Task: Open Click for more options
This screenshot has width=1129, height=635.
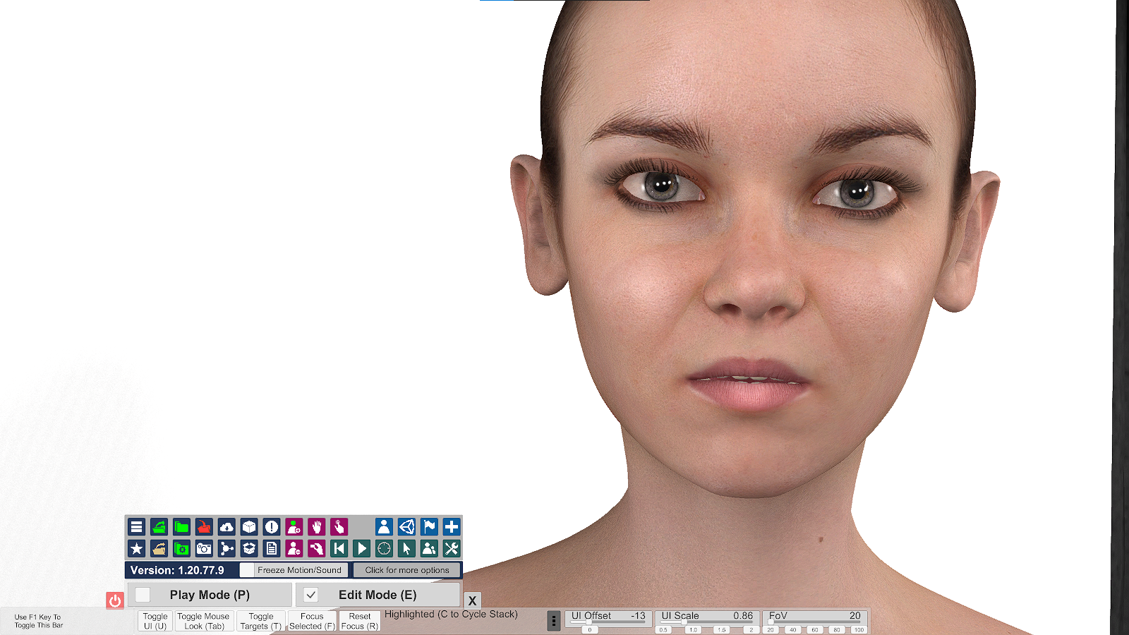Action: [x=407, y=570]
